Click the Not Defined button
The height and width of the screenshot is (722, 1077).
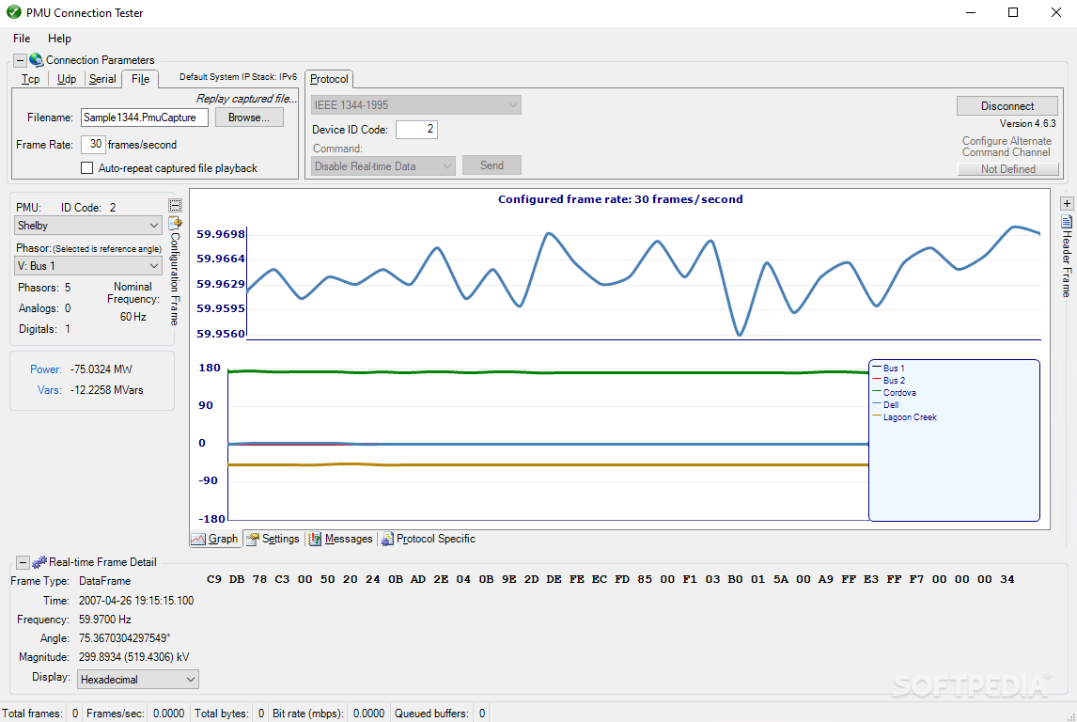pos(1007,169)
